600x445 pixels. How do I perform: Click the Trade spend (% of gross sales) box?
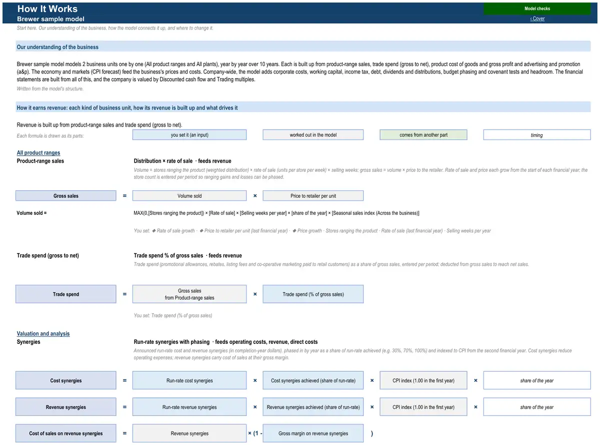click(x=313, y=294)
